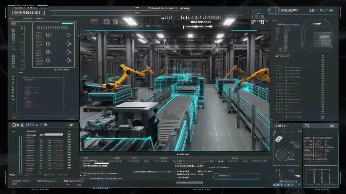Click the gray bar button at the bottom center

point(189,182)
